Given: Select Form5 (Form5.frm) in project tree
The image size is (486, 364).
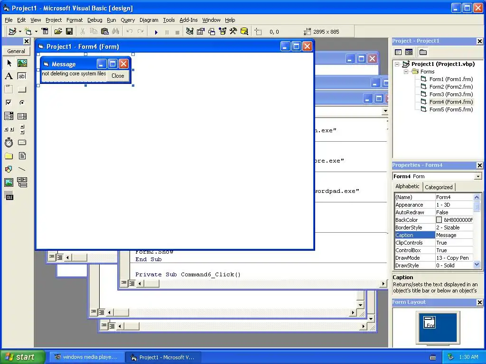Looking at the screenshot, I should 451,109.
